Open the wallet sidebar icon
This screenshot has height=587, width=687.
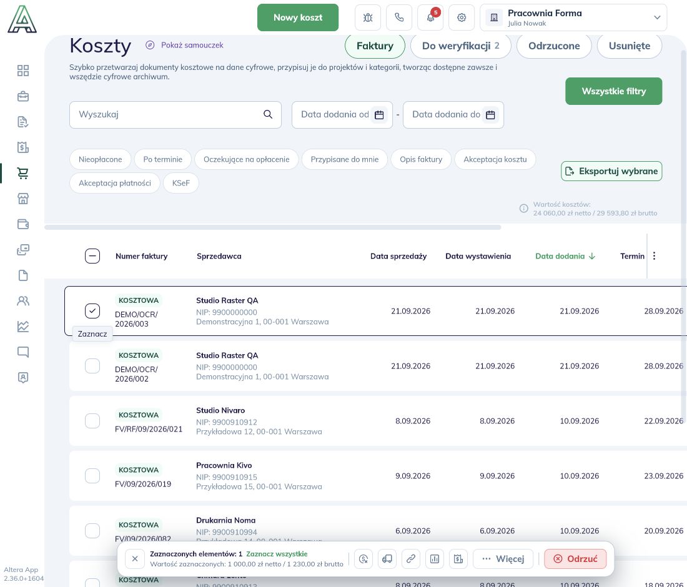pyautogui.click(x=22, y=224)
